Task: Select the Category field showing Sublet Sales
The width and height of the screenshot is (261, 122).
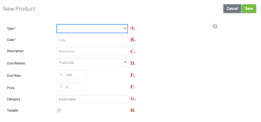Action: (92, 99)
